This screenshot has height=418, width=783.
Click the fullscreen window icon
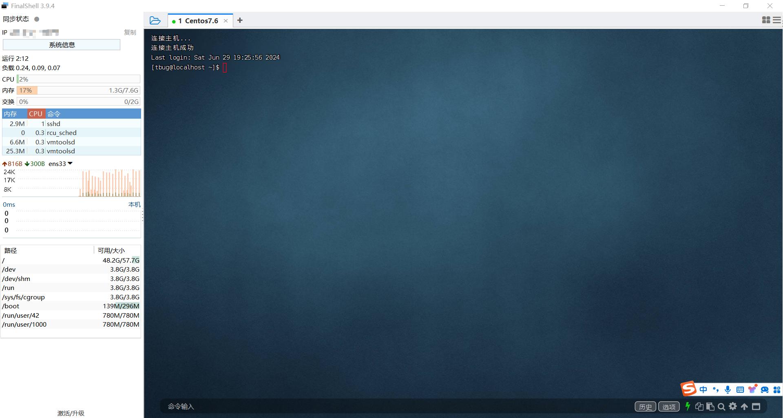[756, 407]
